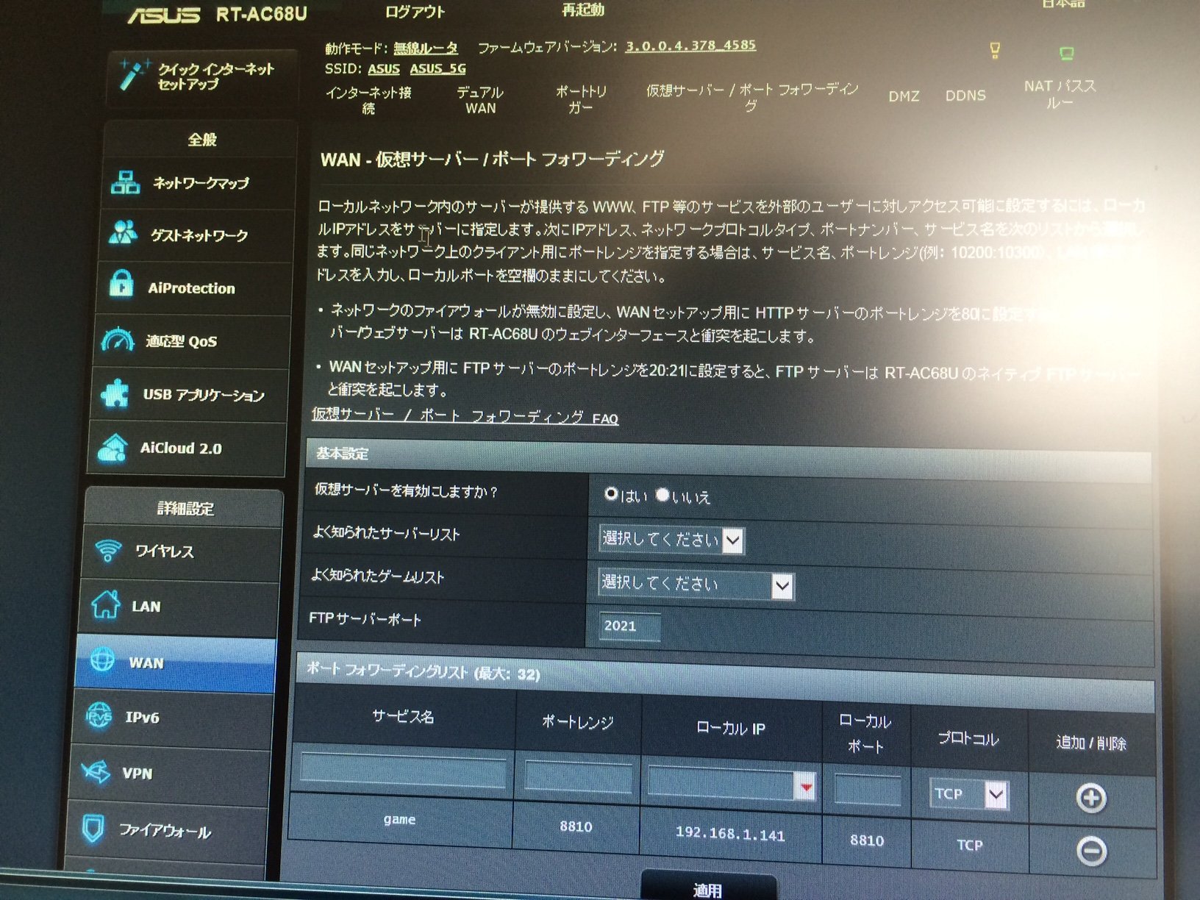Click the Network Map (ネットワークマップ) icon
1200x900 pixels.
(x=125, y=182)
